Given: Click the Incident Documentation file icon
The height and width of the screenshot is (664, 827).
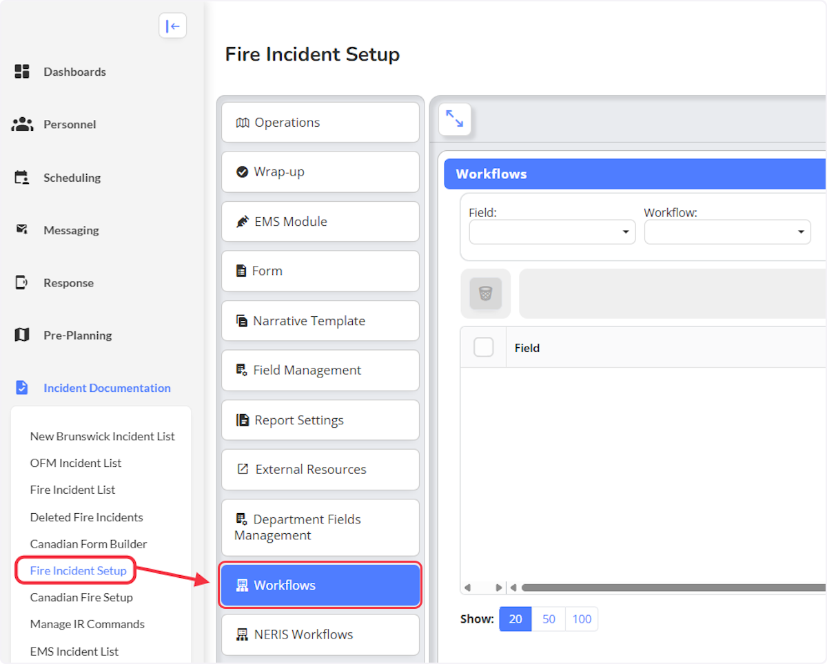Looking at the screenshot, I should [x=22, y=388].
